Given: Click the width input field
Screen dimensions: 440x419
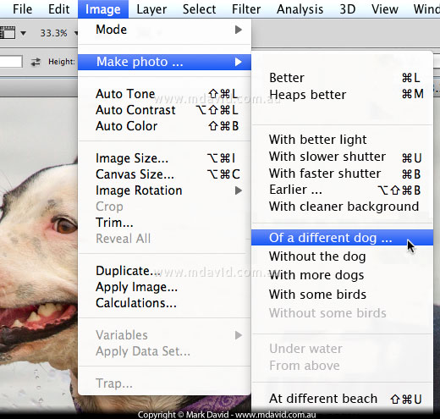Looking at the screenshot, I should pyautogui.click(x=11, y=62).
